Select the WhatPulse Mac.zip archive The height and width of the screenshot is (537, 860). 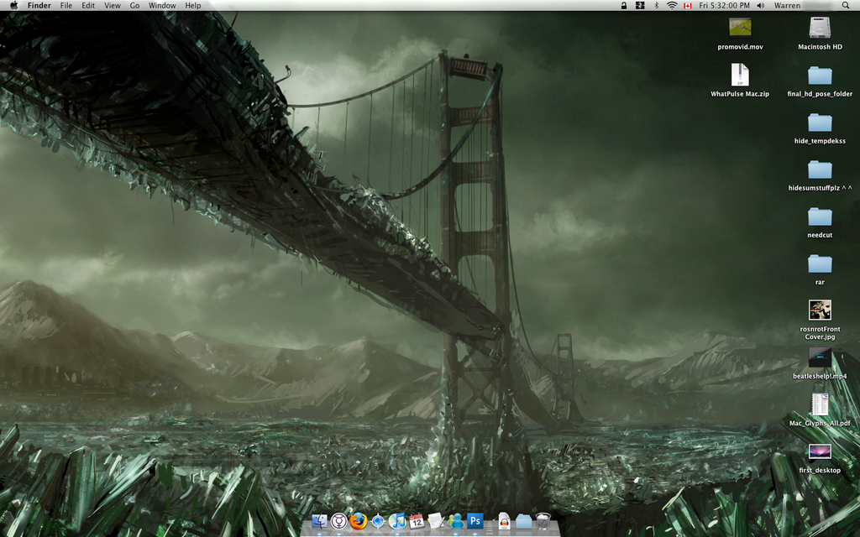click(x=740, y=75)
